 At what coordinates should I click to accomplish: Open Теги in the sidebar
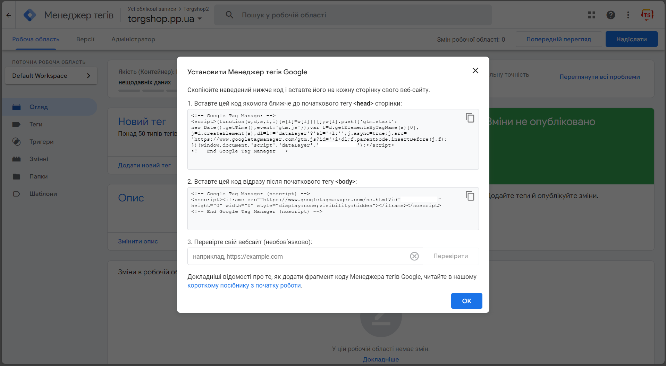(x=50, y=124)
